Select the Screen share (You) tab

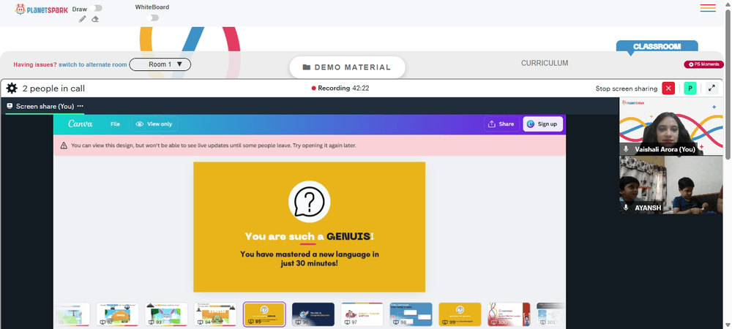tap(45, 106)
